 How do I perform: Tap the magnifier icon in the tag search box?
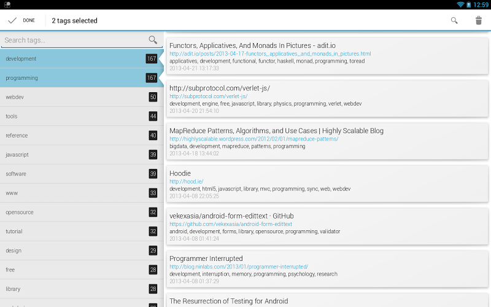(x=153, y=40)
